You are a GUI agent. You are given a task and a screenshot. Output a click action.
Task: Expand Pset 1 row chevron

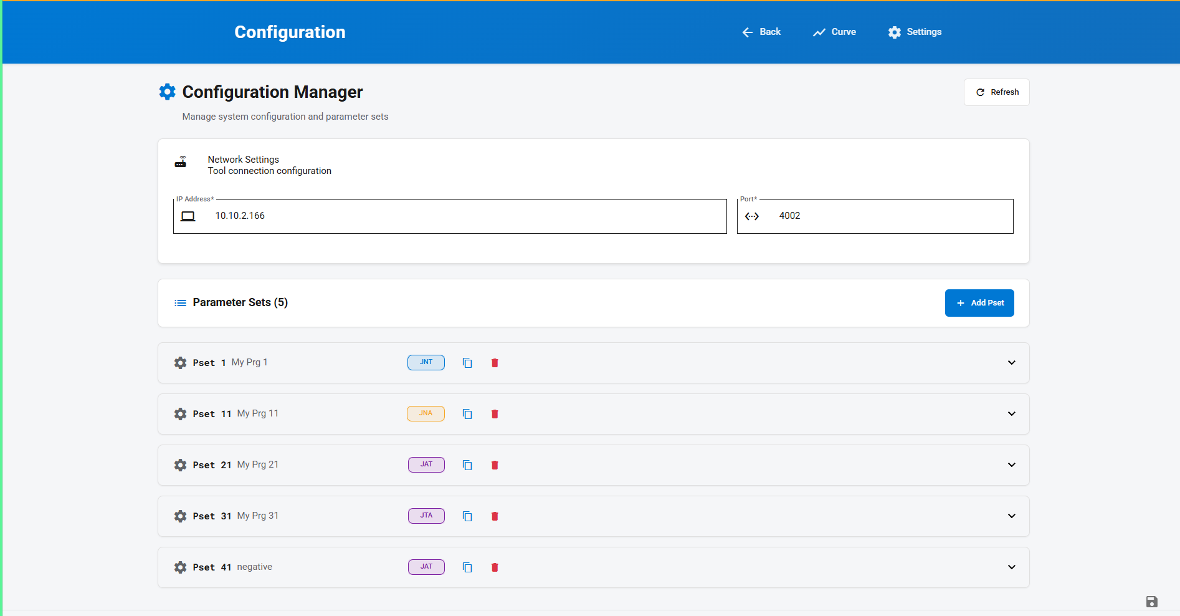click(1012, 363)
